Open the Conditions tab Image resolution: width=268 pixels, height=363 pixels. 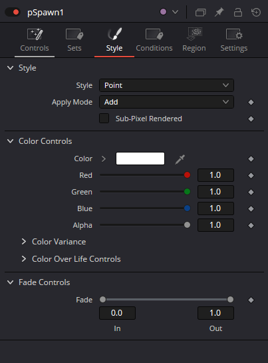tap(154, 40)
